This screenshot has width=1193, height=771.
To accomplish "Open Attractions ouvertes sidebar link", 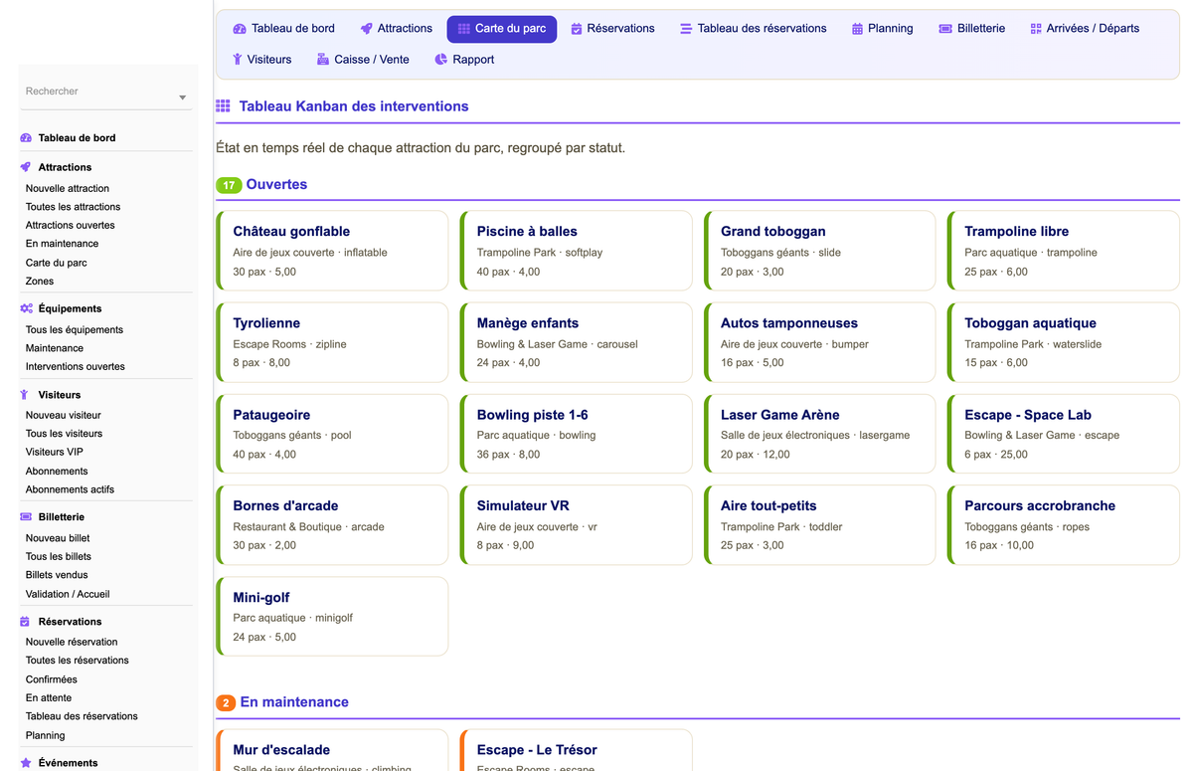I will [70, 225].
